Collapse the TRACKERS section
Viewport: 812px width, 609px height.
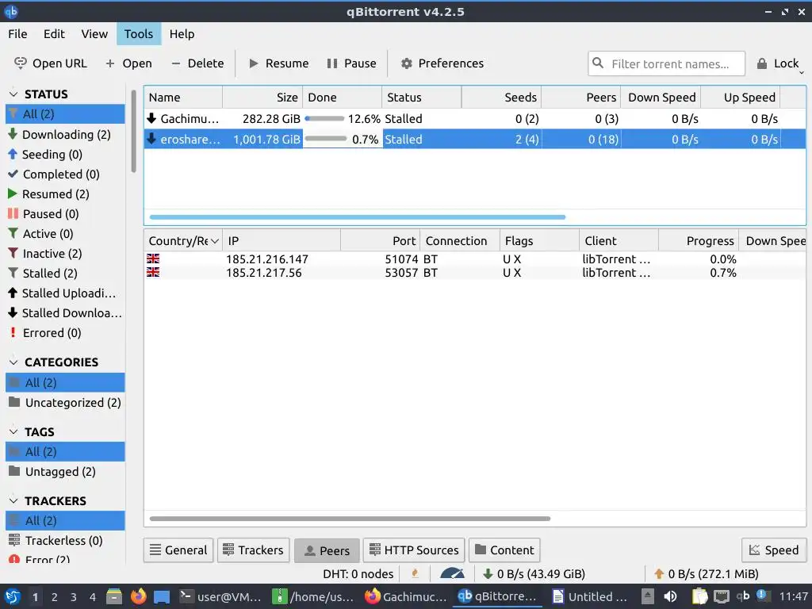point(13,501)
